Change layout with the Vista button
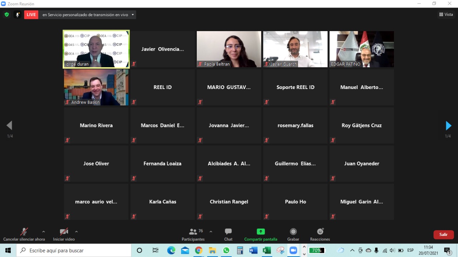This screenshot has width=458, height=257. 446,15
